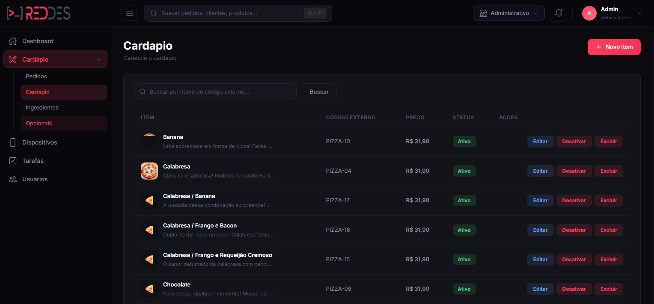The height and width of the screenshot is (304, 654).
Task: Expand the Admin user menu chevron
Action: 639,13
